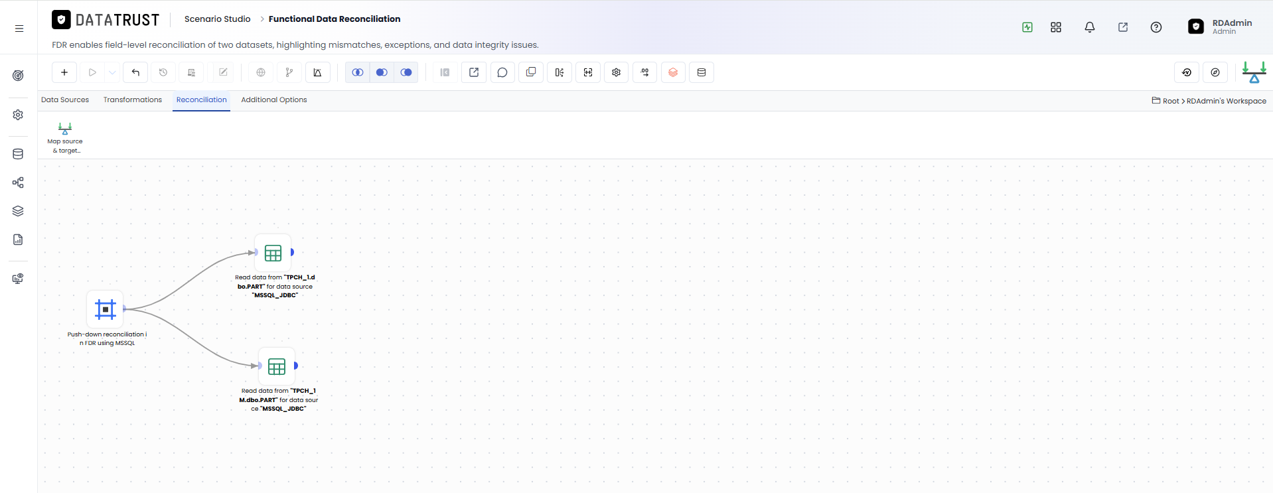Image resolution: width=1273 pixels, height=493 pixels.
Task: Click output port of upper read data node
Action: [x=292, y=252]
